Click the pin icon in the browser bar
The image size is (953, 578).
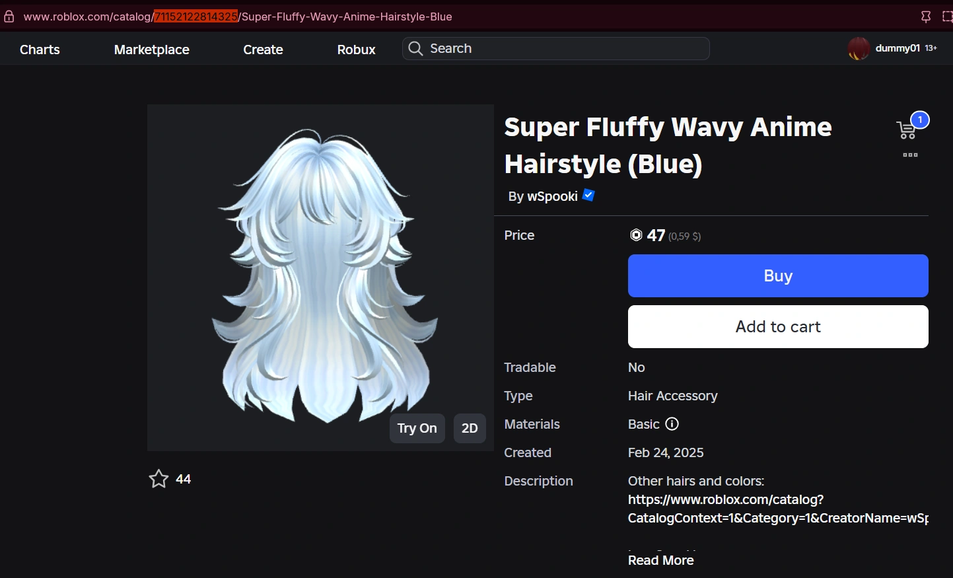(926, 17)
